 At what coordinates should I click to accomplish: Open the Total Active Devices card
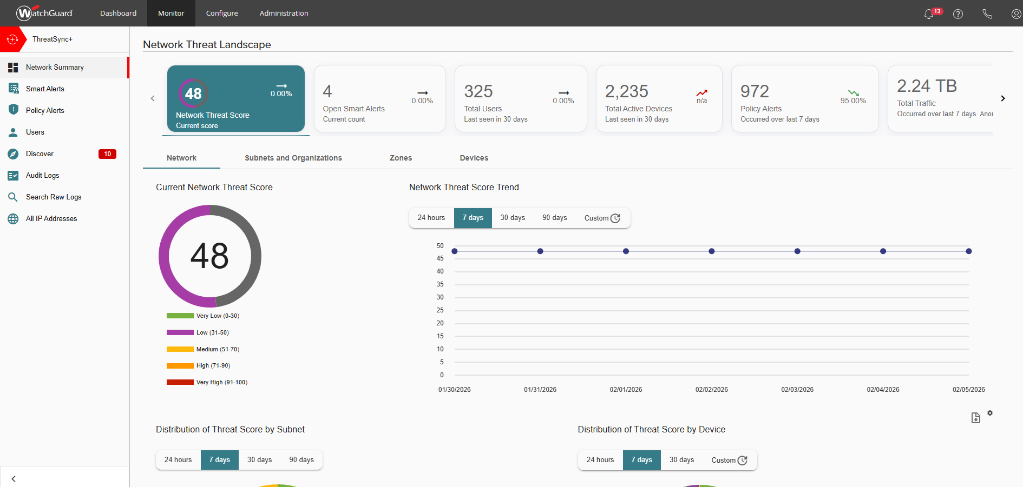click(x=659, y=99)
